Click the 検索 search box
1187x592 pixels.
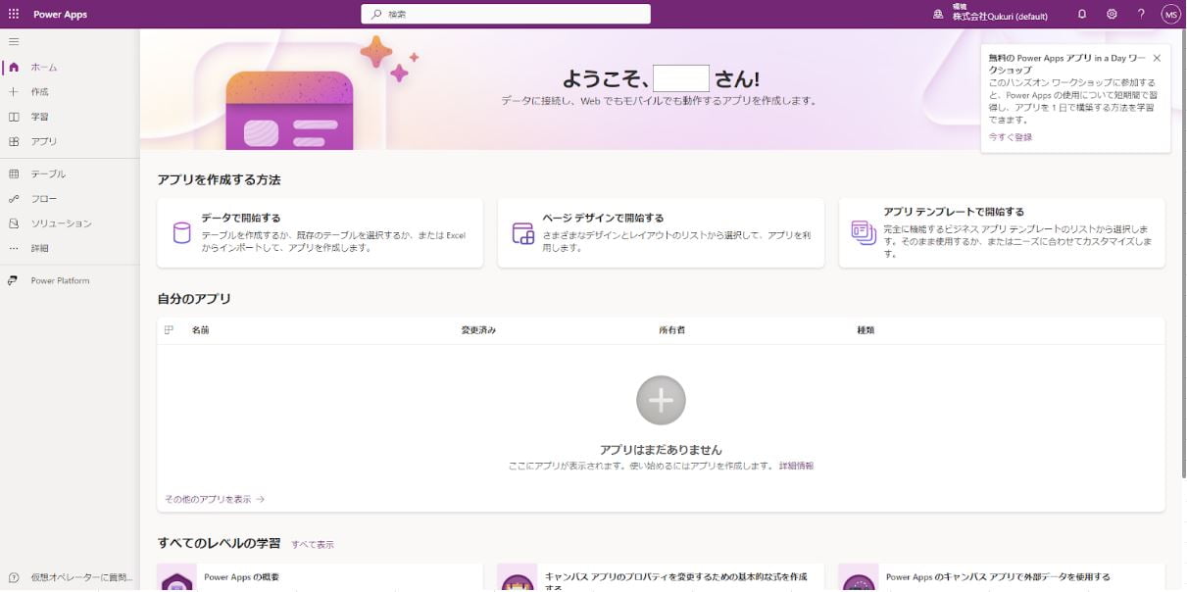pos(506,14)
